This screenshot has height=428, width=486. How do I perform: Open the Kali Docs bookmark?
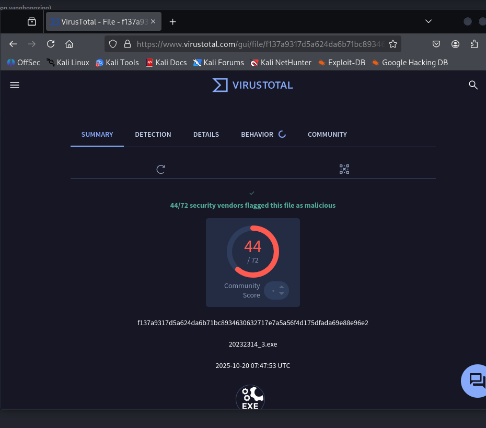pos(167,63)
